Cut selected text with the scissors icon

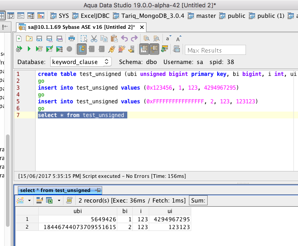coord(94,39)
